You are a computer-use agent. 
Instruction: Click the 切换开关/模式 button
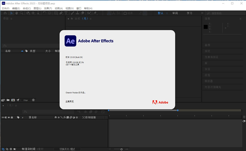click(67, 149)
